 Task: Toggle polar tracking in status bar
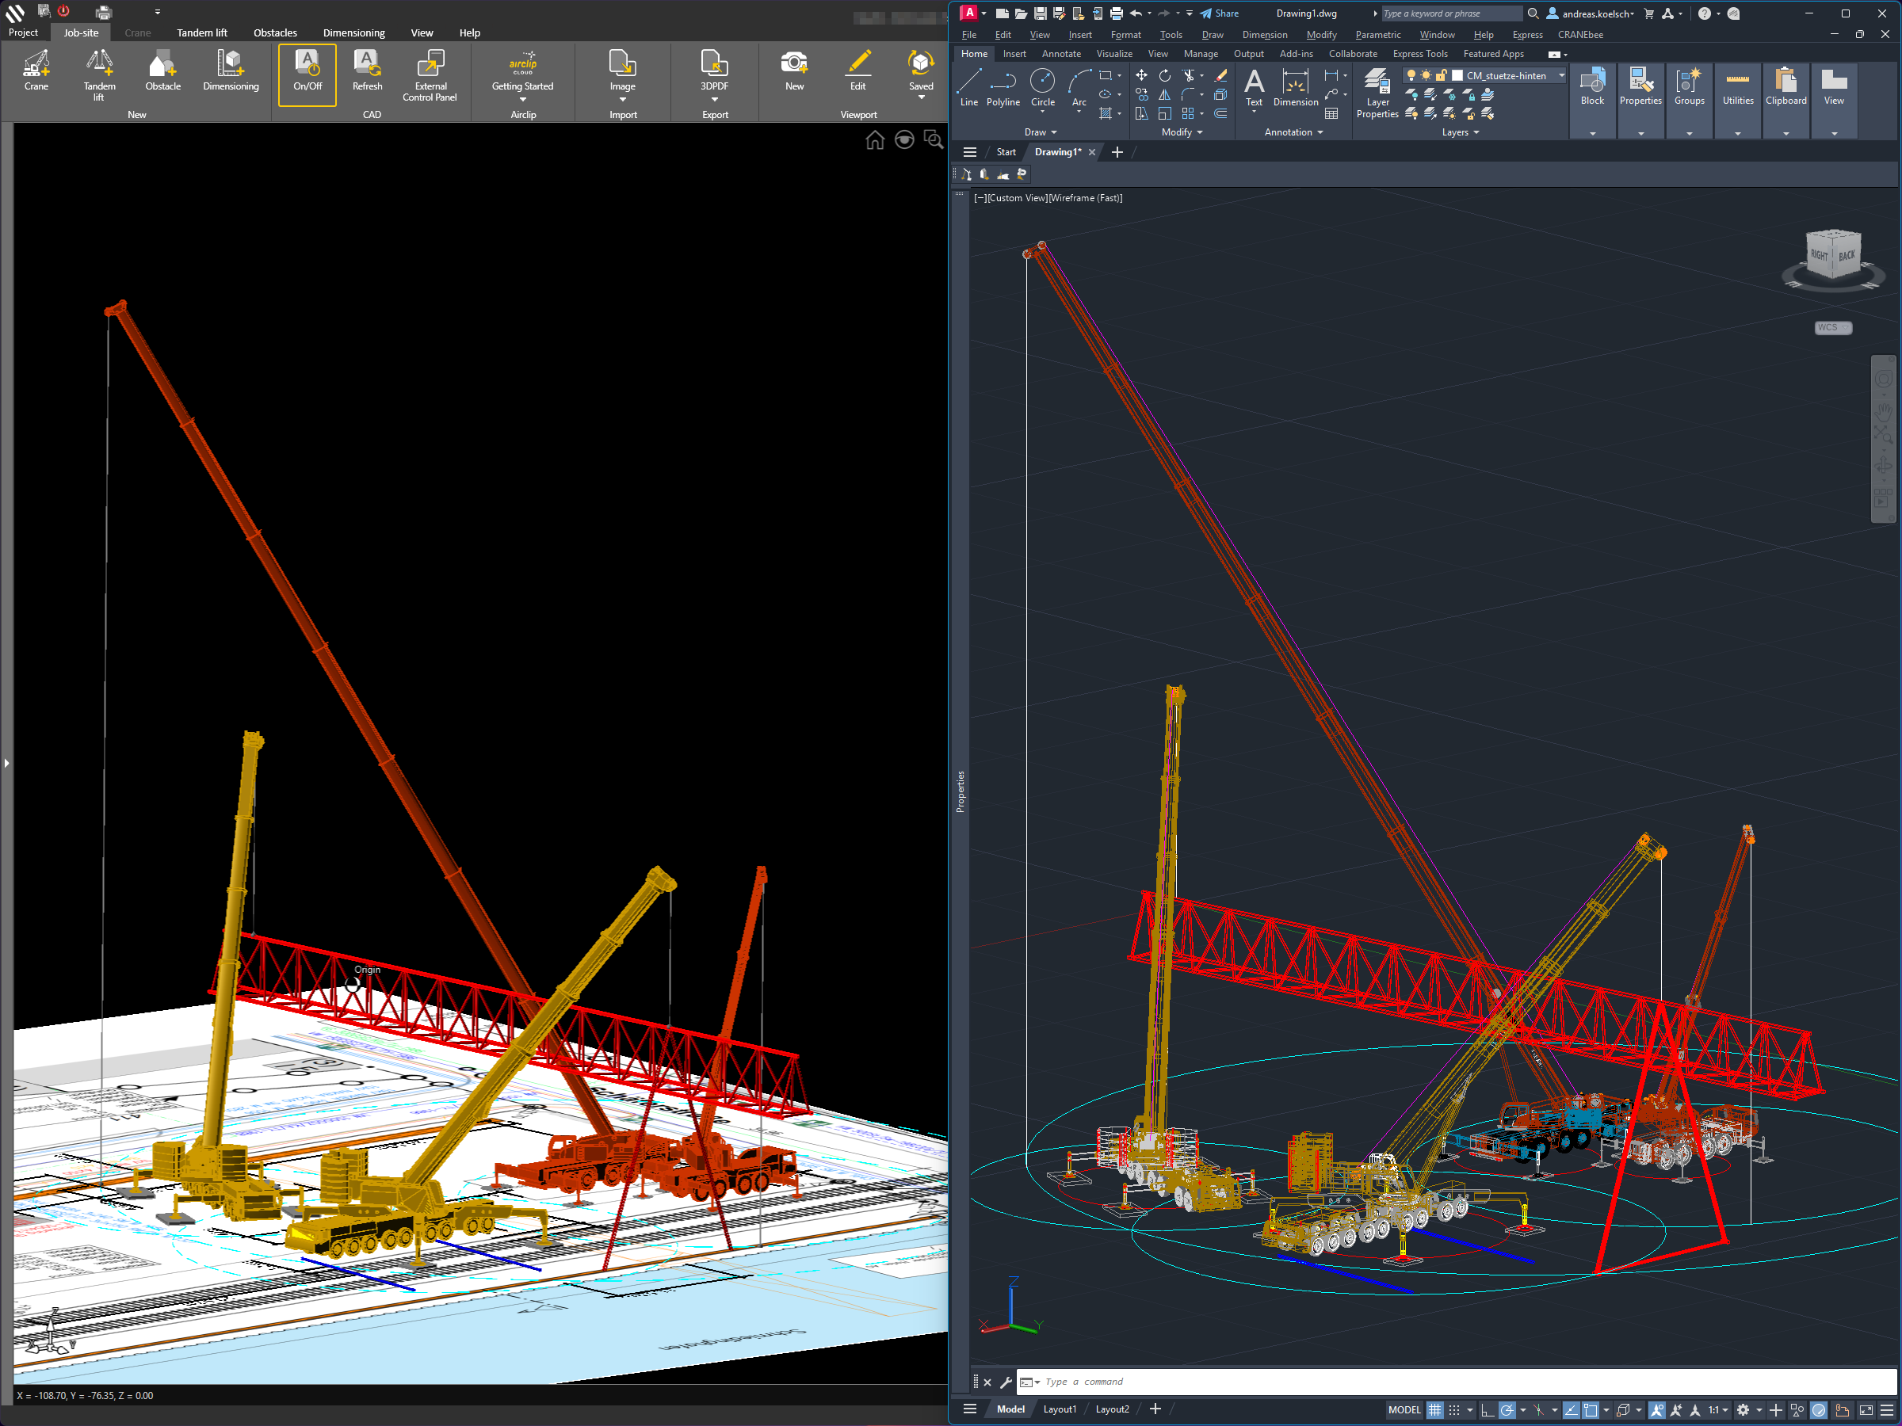tap(1507, 1409)
